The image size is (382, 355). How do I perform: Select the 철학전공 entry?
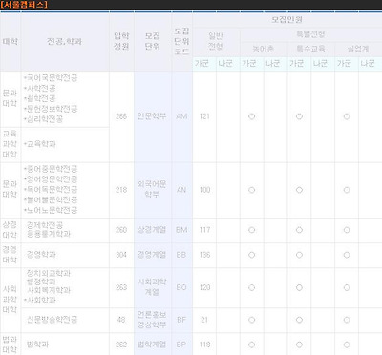pyautogui.click(x=40, y=98)
